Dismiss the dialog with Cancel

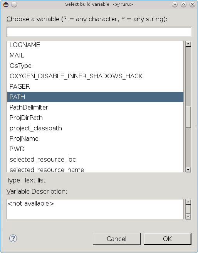coord(116,239)
